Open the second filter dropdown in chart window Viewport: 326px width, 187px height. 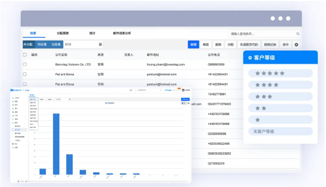43,99
